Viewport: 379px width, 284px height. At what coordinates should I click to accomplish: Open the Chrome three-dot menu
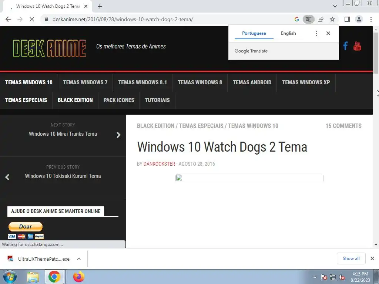pyautogui.click(x=371, y=19)
